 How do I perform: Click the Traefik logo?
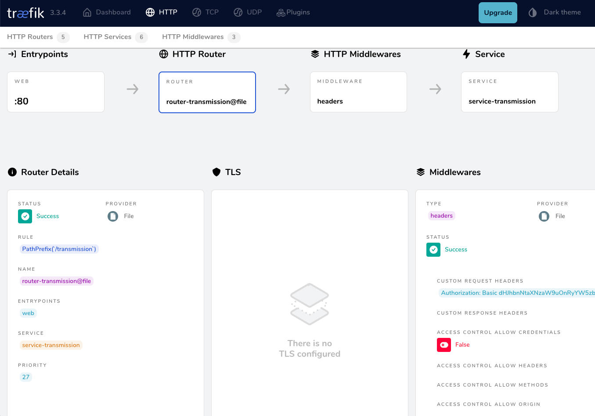pyautogui.click(x=25, y=13)
